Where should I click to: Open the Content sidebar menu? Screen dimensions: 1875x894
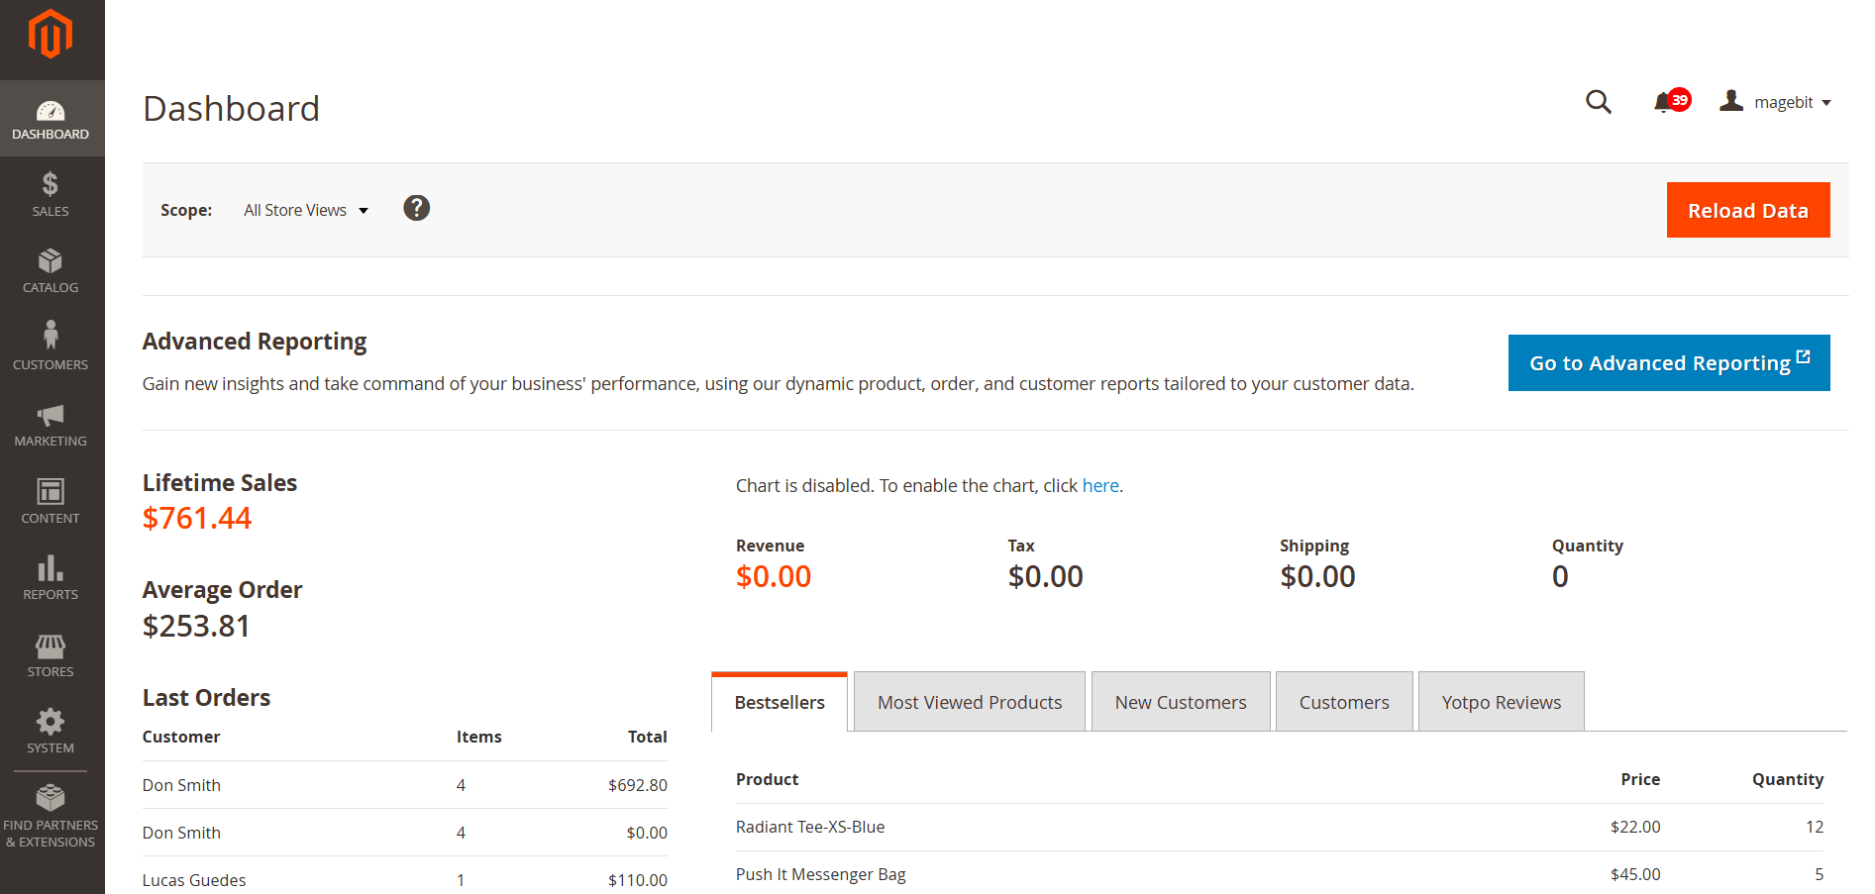pos(51,501)
